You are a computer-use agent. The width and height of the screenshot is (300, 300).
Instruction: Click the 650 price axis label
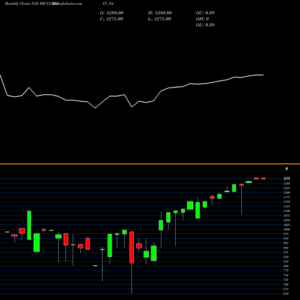pos(286,293)
